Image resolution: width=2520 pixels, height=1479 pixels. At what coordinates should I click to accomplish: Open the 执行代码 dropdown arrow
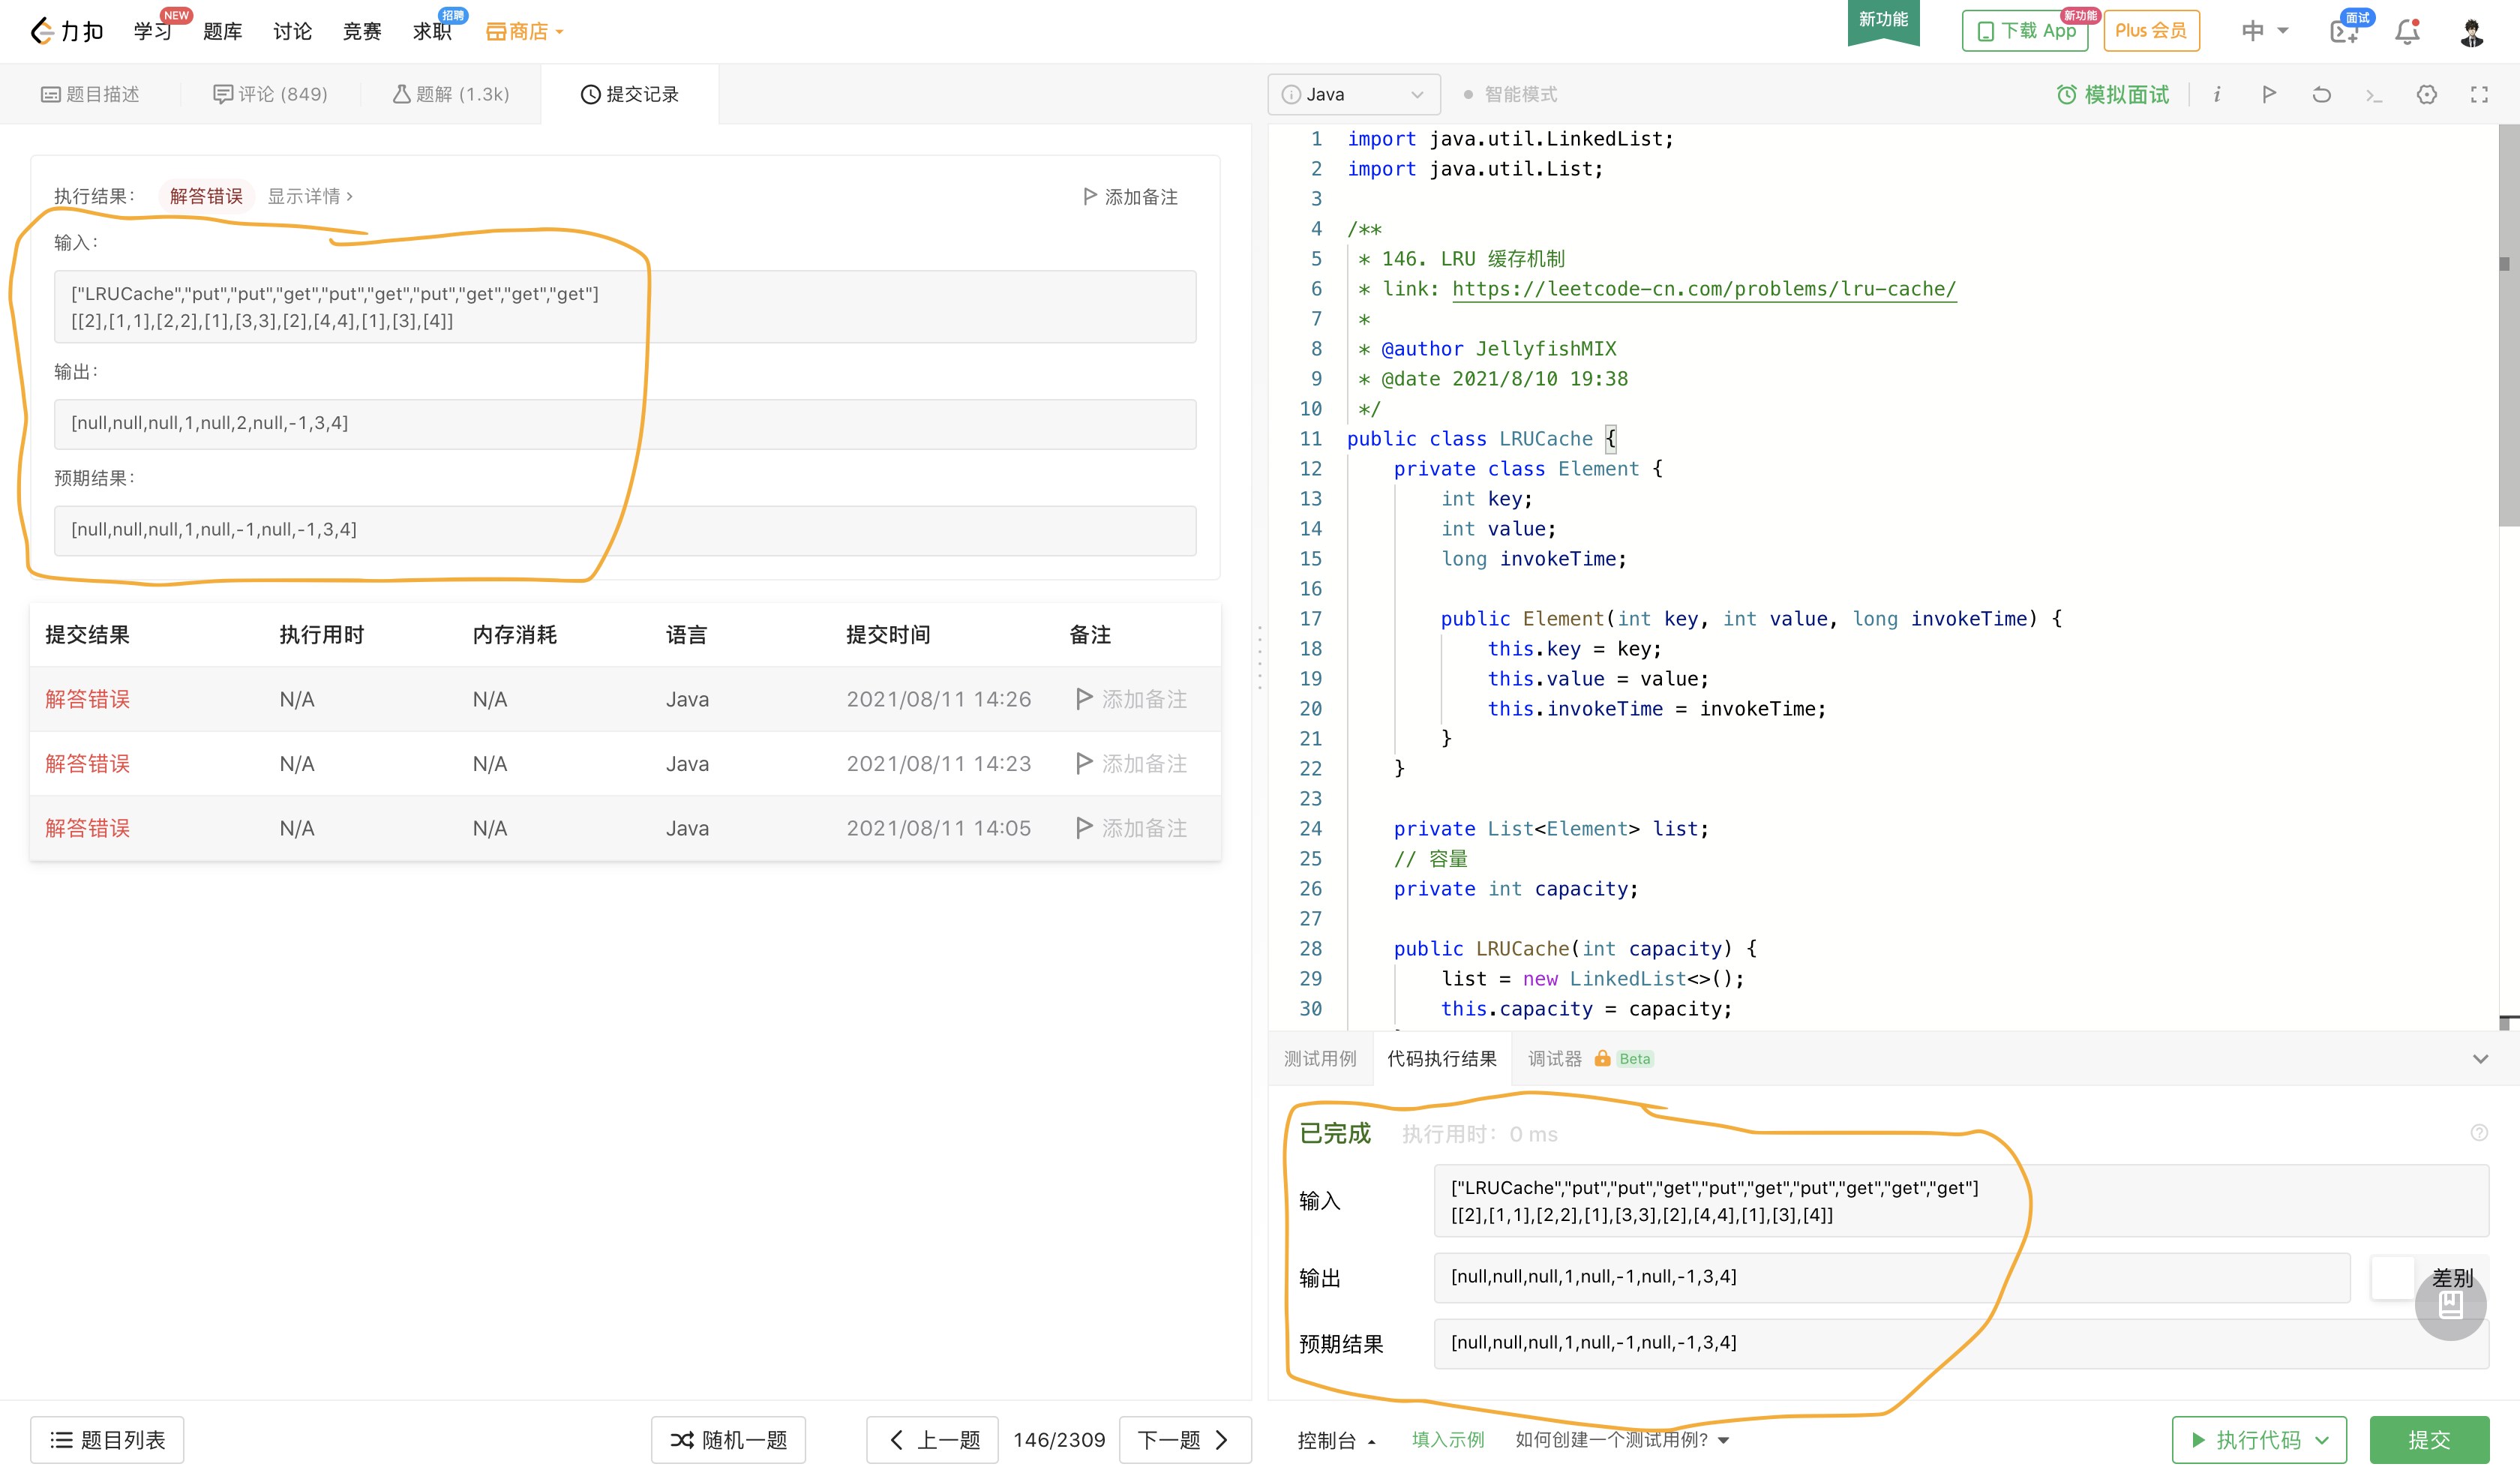(x=2322, y=1440)
